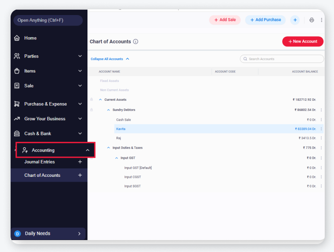
Task: Open three-dot menu for Input SGST row
Action: pyautogui.click(x=321, y=186)
